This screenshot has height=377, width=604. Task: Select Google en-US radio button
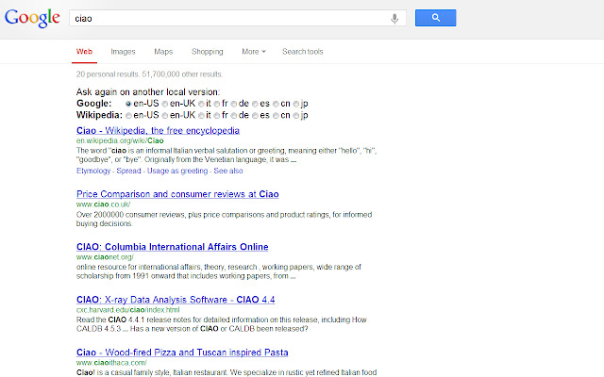tap(128, 104)
